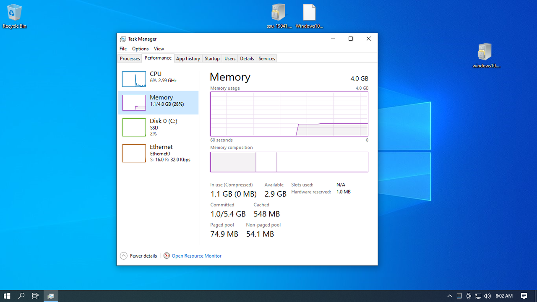Viewport: 537px width, 302px height.
Task: Switch to the Startup tab
Action: click(212, 59)
